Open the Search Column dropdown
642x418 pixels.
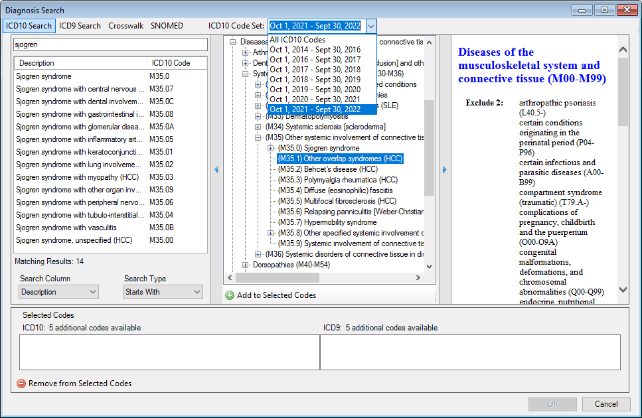58,292
